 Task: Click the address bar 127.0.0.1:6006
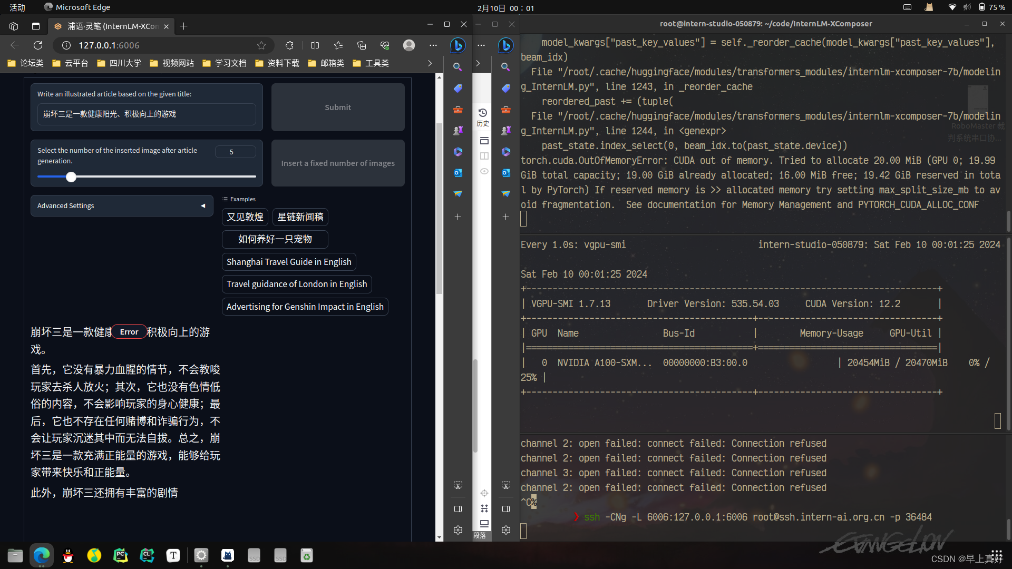(x=163, y=45)
